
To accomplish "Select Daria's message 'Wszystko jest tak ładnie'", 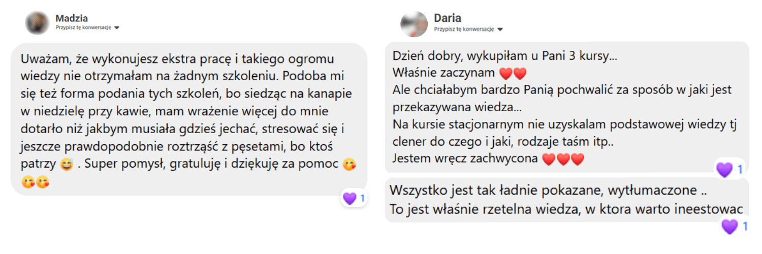I will [x=567, y=200].
